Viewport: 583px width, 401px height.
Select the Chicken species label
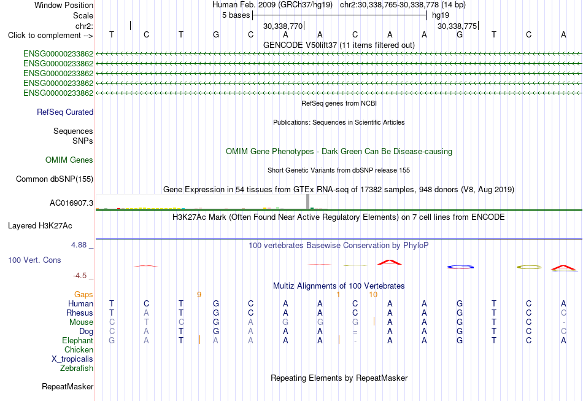[x=79, y=349]
